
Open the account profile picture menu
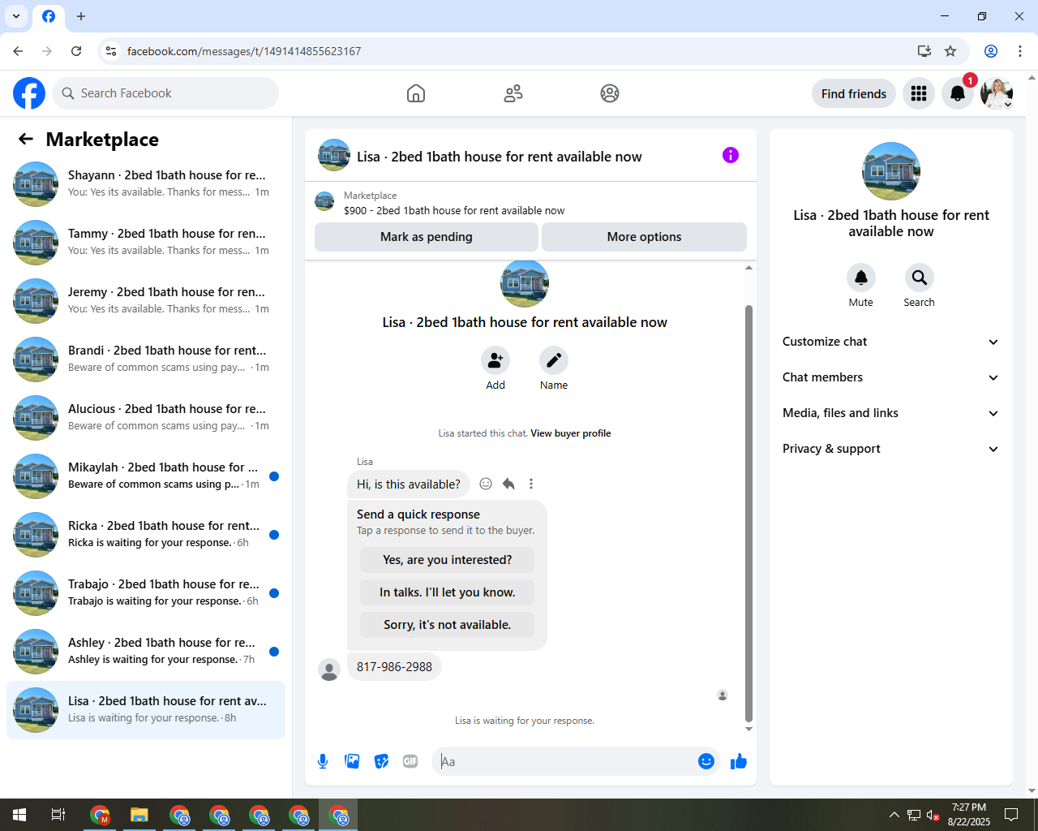(x=997, y=93)
